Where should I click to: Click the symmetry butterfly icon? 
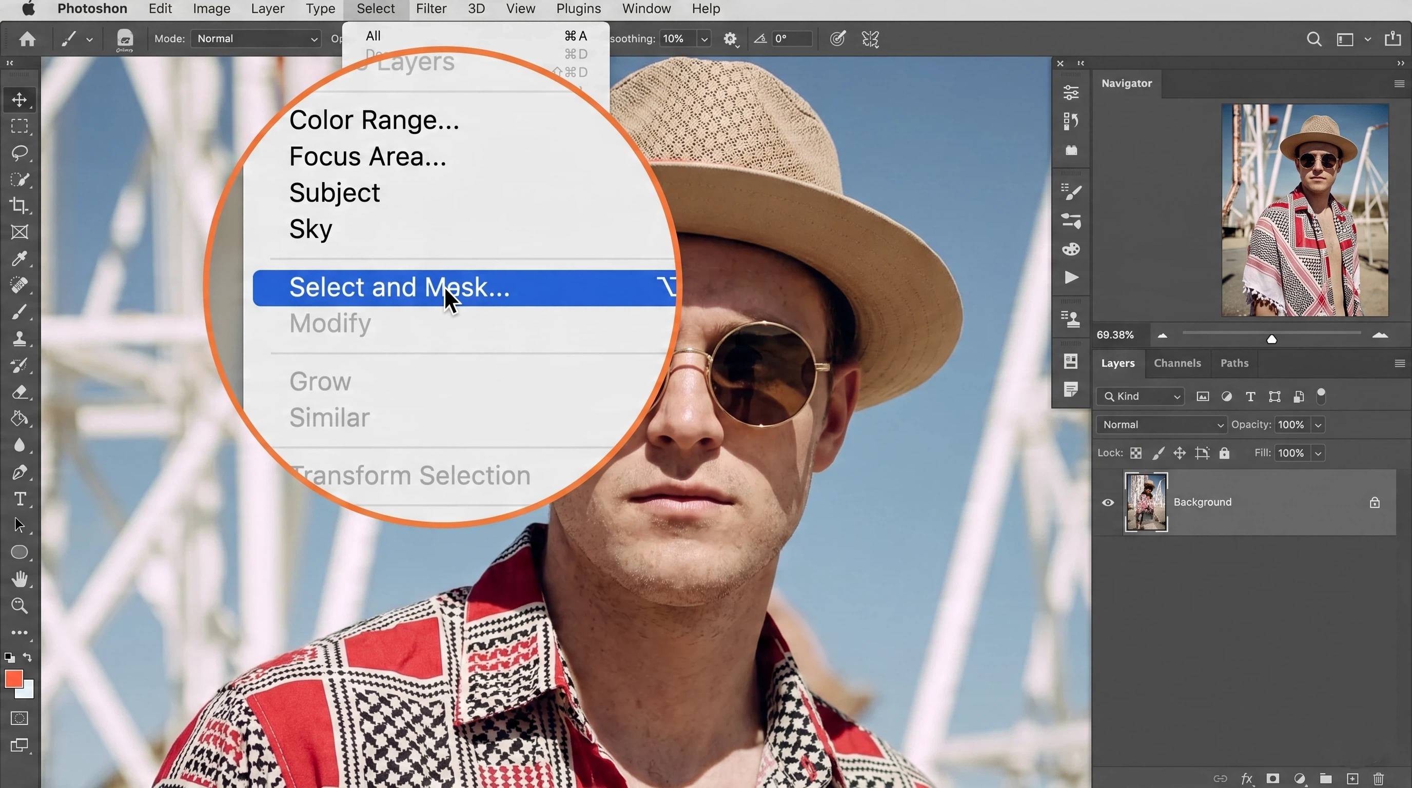(870, 39)
